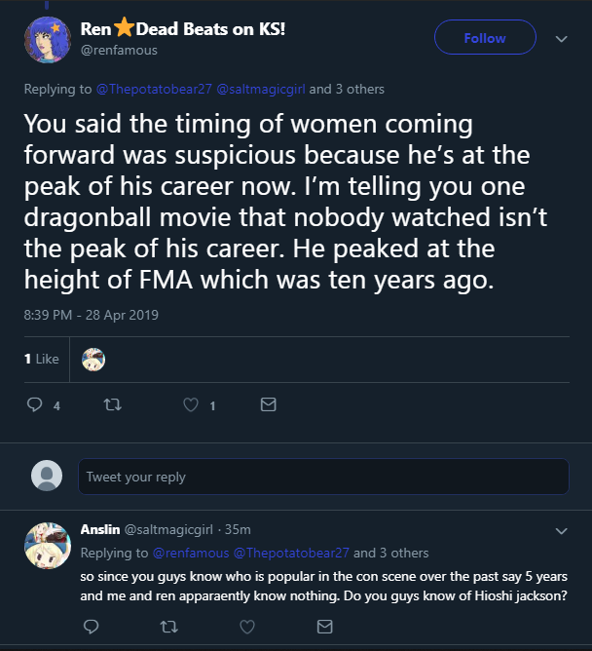Click the reply icon on main tweet
Image resolution: width=592 pixels, height=651 pixels.
point(34,404)
